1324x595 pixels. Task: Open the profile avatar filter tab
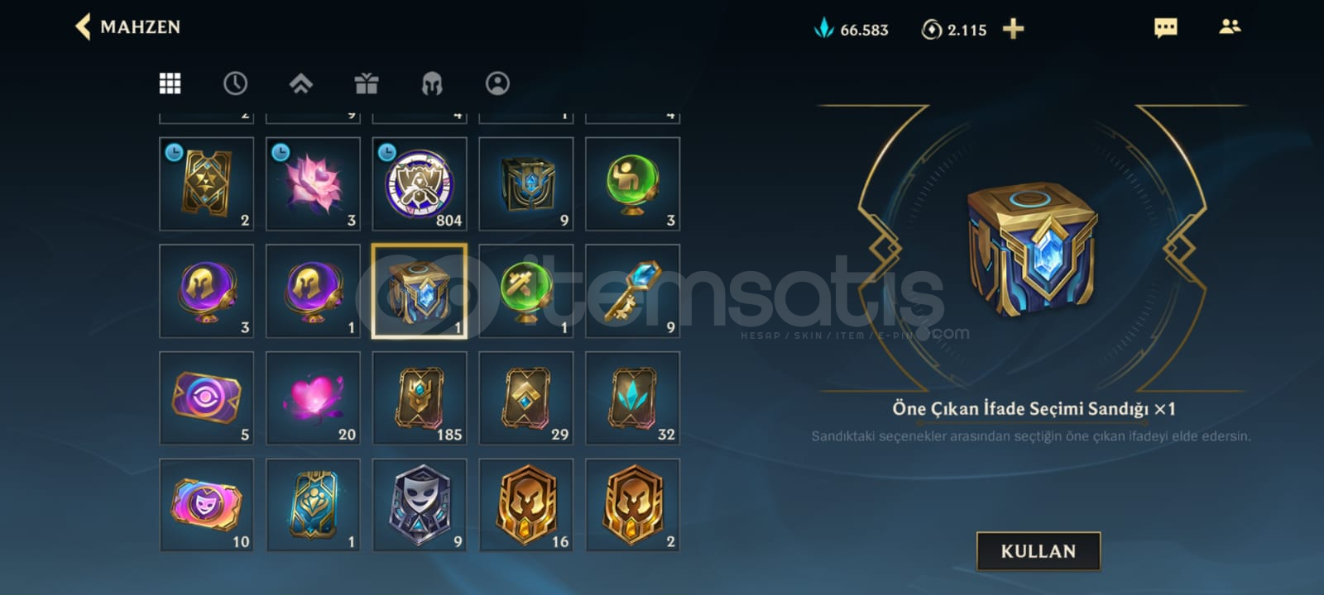point(497,83)
